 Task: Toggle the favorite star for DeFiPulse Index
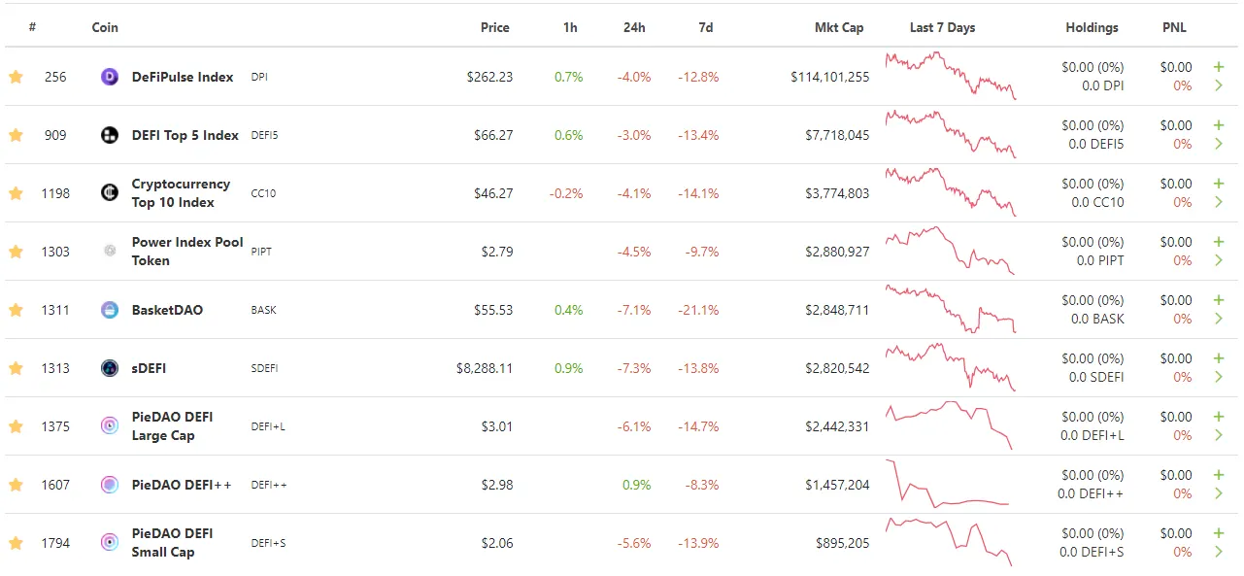coord(16,77)
